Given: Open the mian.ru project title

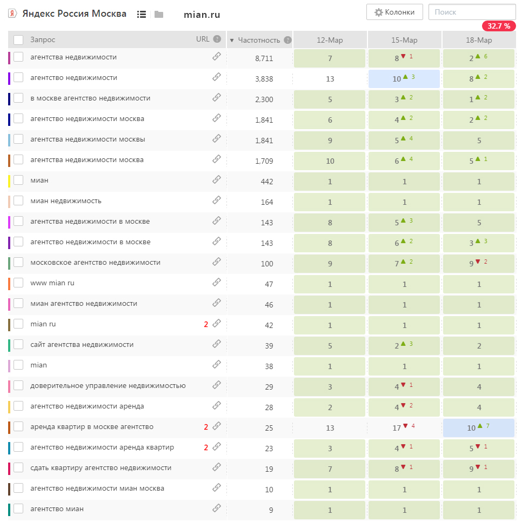Looking at the screenshot, I should (202, 15).
